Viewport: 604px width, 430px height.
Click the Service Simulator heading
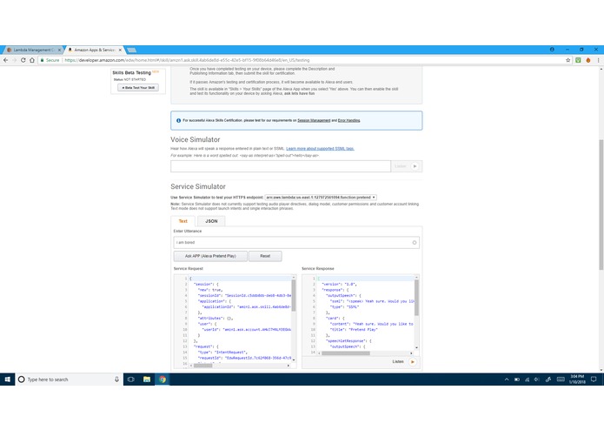pyautogui.click(x=198, y=186)
